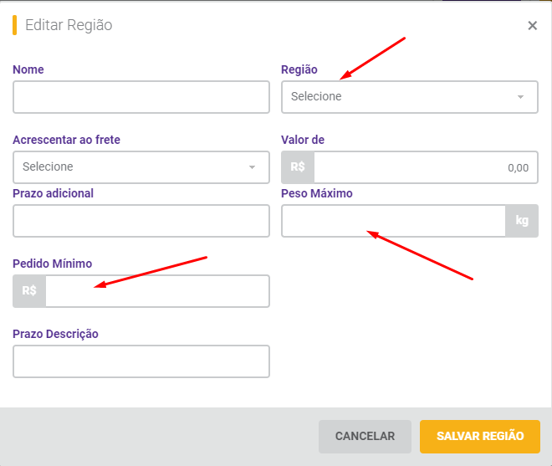Open the Região dropdown

coord(410,97)
